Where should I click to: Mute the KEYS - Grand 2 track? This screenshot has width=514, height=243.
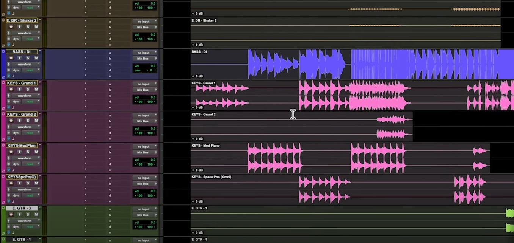point(36,121)
